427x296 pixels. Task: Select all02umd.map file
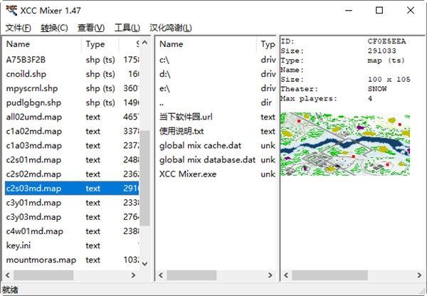[72, 117]
